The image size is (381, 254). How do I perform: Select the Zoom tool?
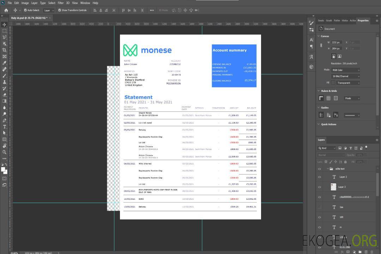pyautogui.click(x=4, y=152)
